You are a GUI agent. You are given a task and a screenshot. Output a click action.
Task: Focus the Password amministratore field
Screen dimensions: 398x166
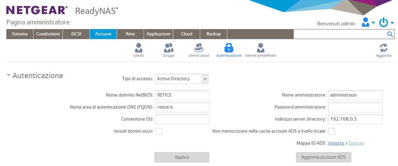[x=355, y=107]
